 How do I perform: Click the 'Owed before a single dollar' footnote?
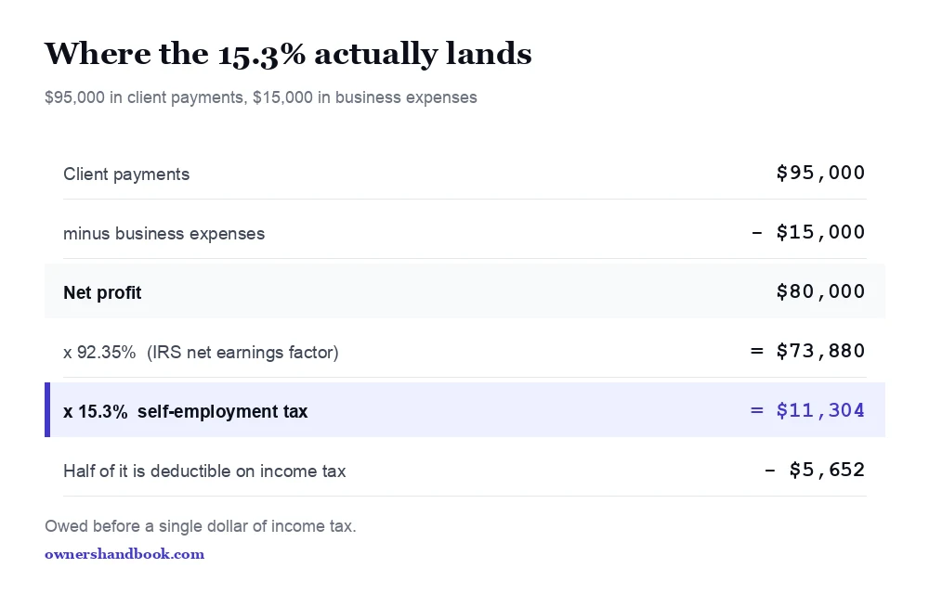[x=201, y=526]
